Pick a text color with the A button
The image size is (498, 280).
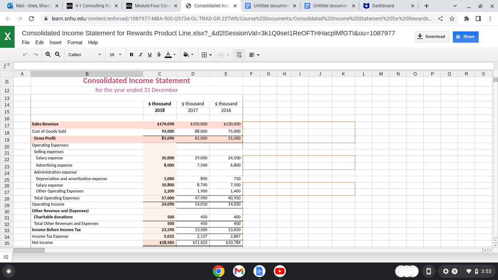170,55
